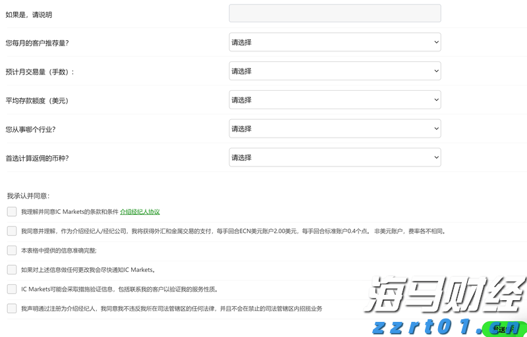Click the 首选计算返佣的币种 field label
The width and height of the screenshot is (527, 337).
(x=37, y=158)
